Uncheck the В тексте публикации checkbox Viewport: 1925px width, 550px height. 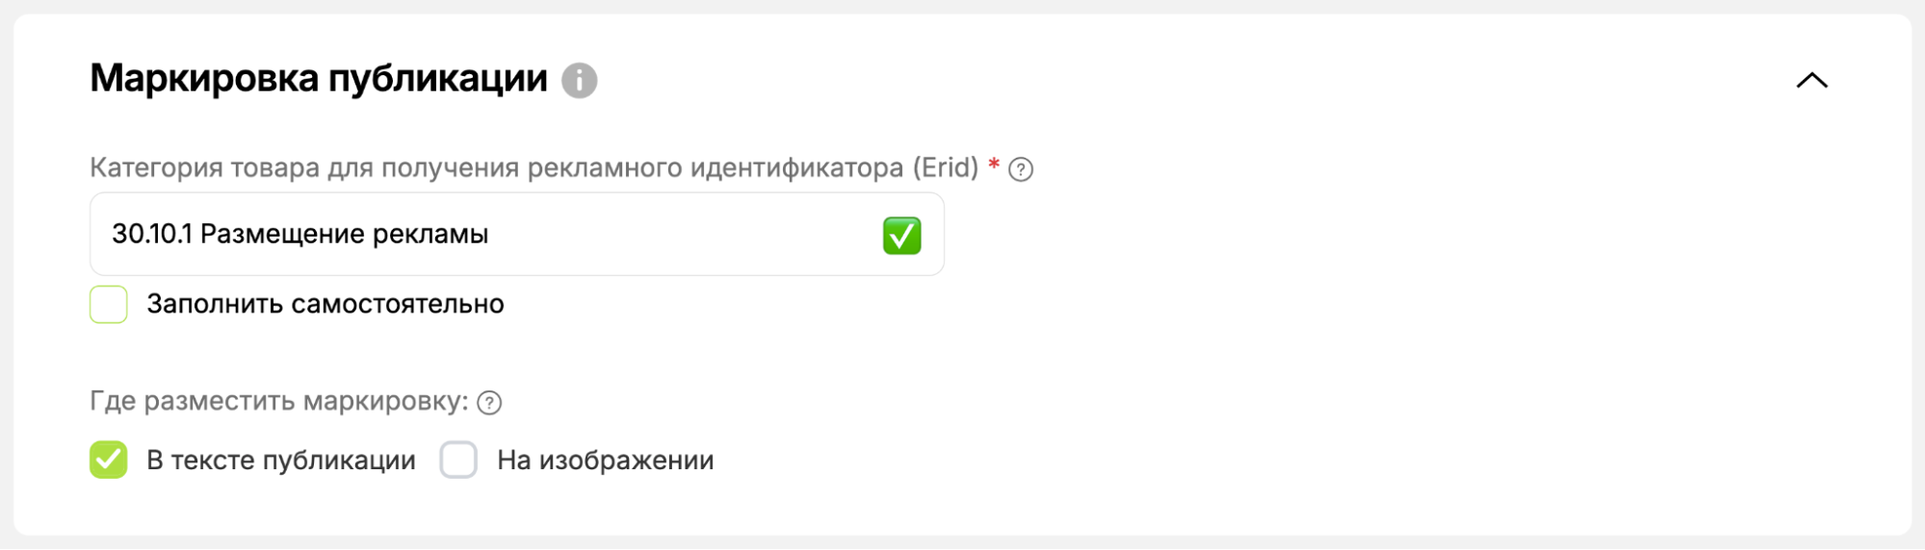pos(109,460)
